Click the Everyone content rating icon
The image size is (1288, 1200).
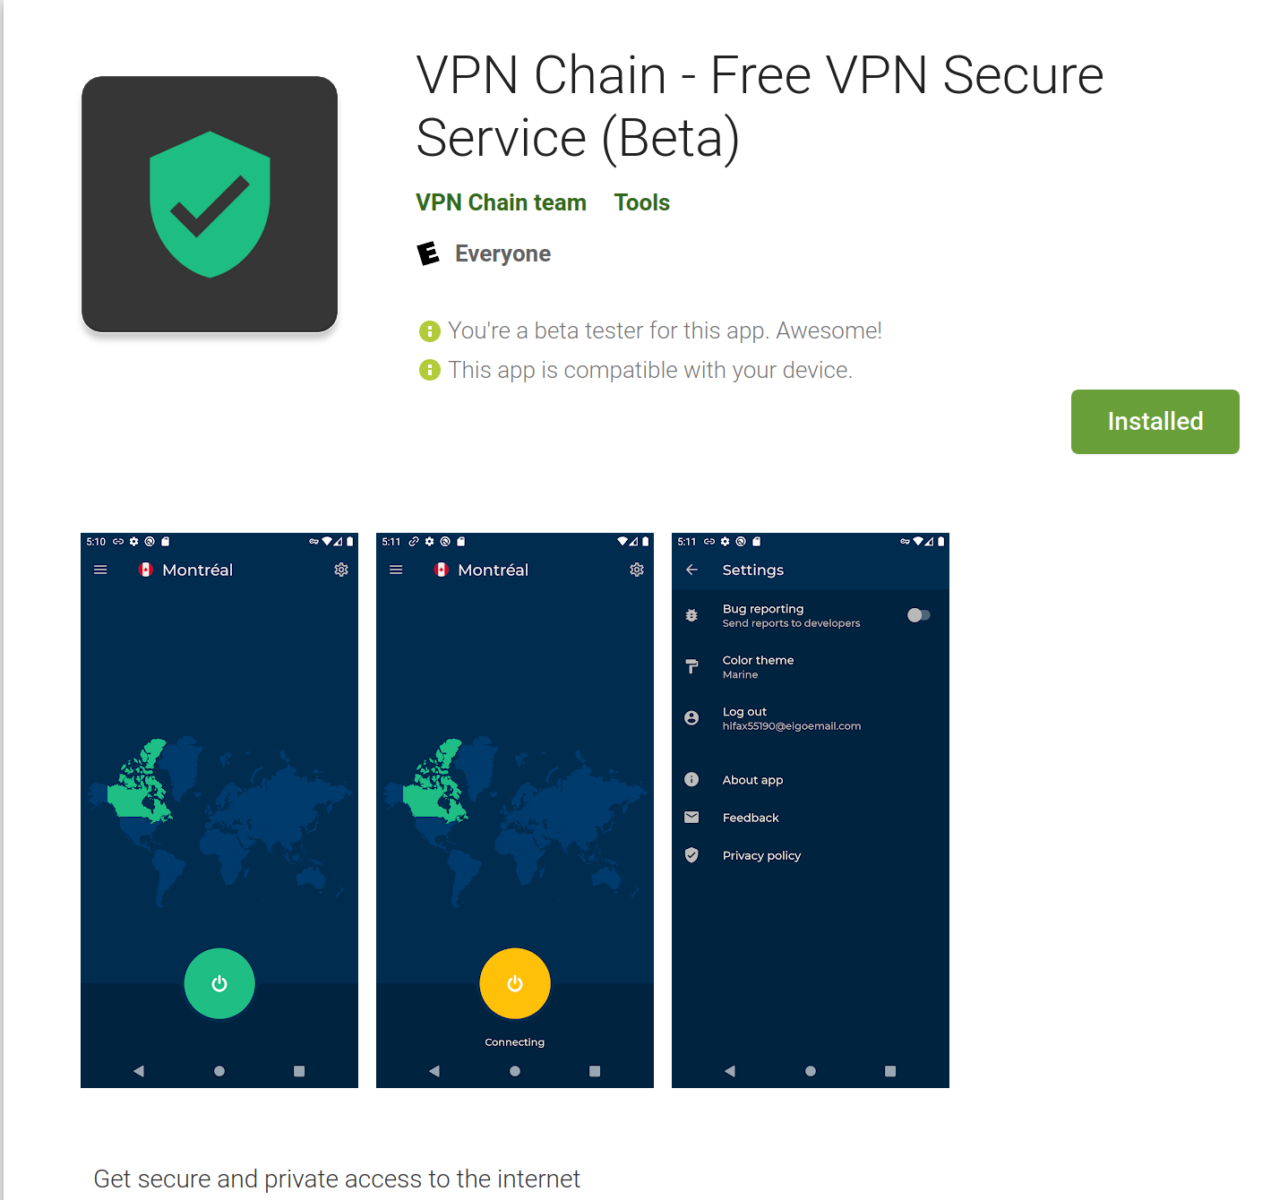[x=428, y=253]
